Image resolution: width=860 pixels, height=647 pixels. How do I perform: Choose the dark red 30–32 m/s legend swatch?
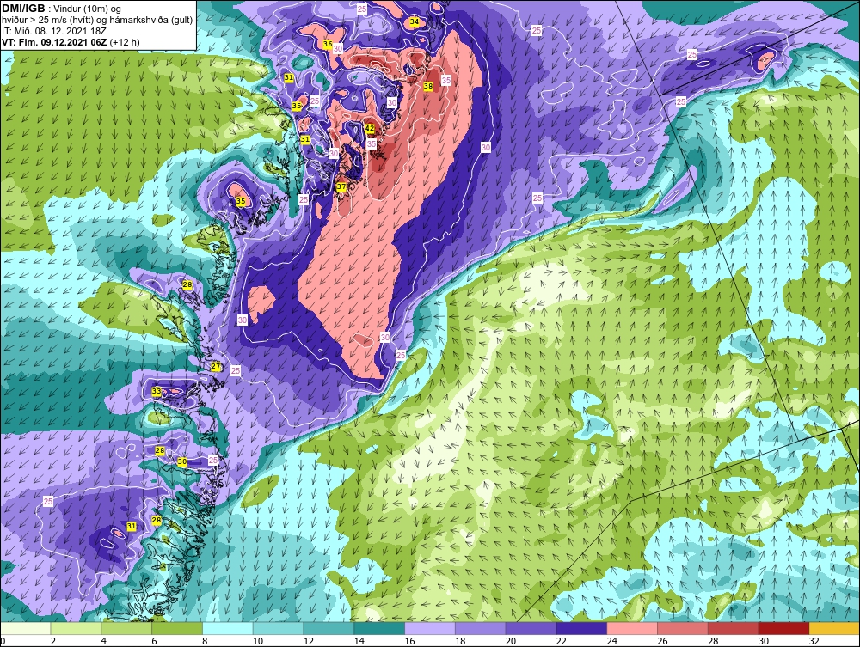783,628
